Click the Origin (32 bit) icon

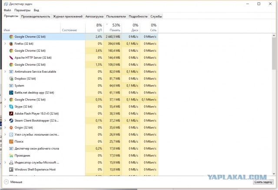pyautogui.click(x=11, y=127)
